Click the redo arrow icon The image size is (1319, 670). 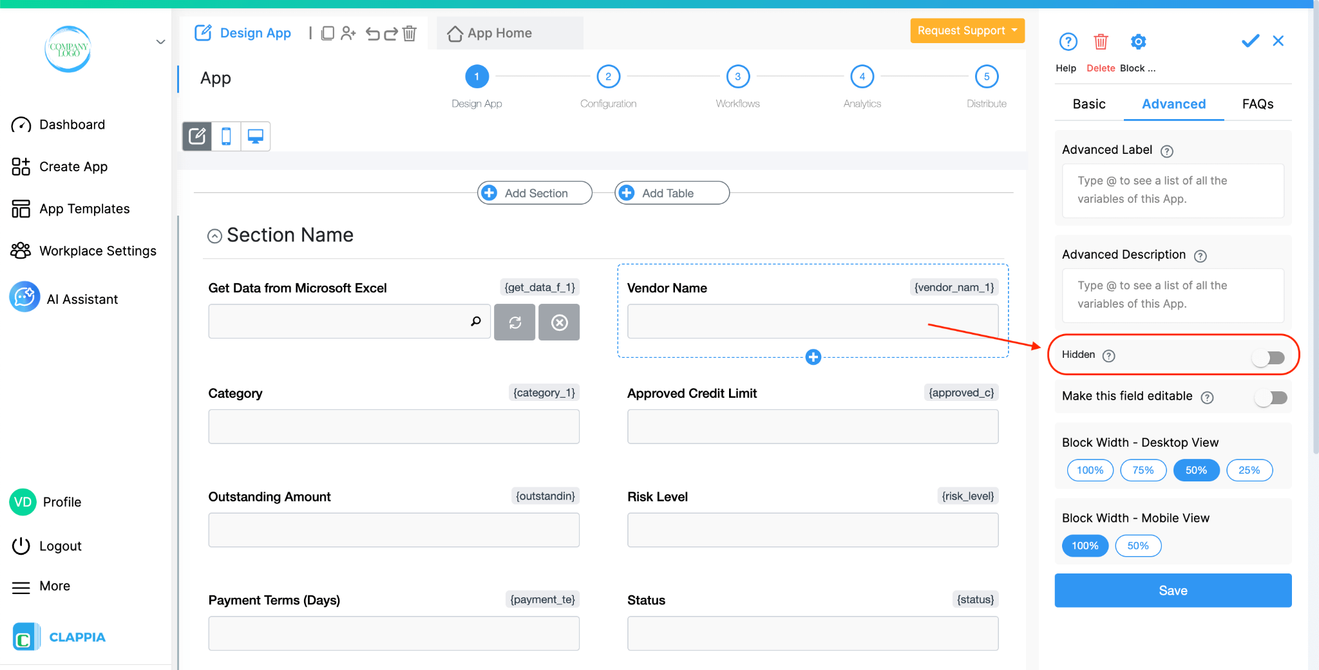[391, 33]
